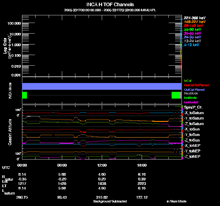Click the green IonMode block at plot start
This screenshot has width=220, height=206.
point(24,95)
